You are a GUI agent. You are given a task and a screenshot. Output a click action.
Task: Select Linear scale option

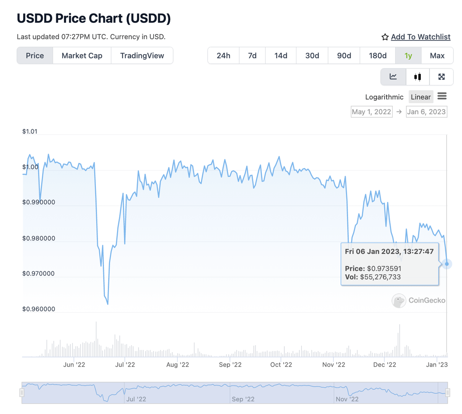420,97
